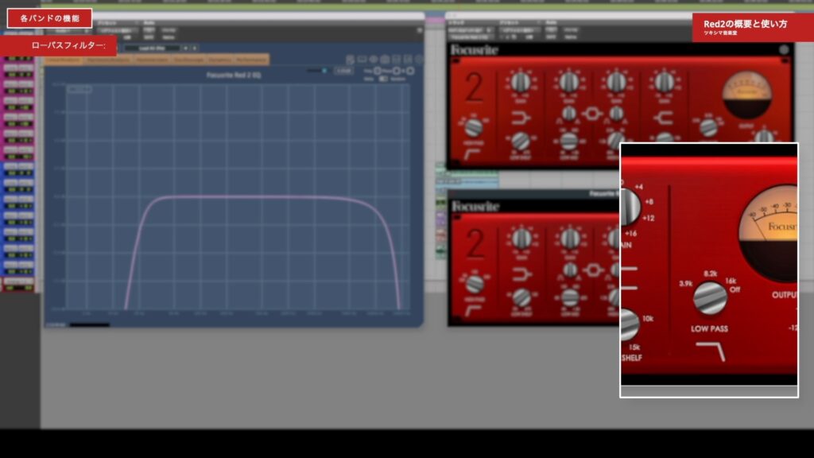The width and height of the screenshot is (814, 458).
Task: Click the low-mid frequency knob in upper Red 2
Action: pos(568,141)
